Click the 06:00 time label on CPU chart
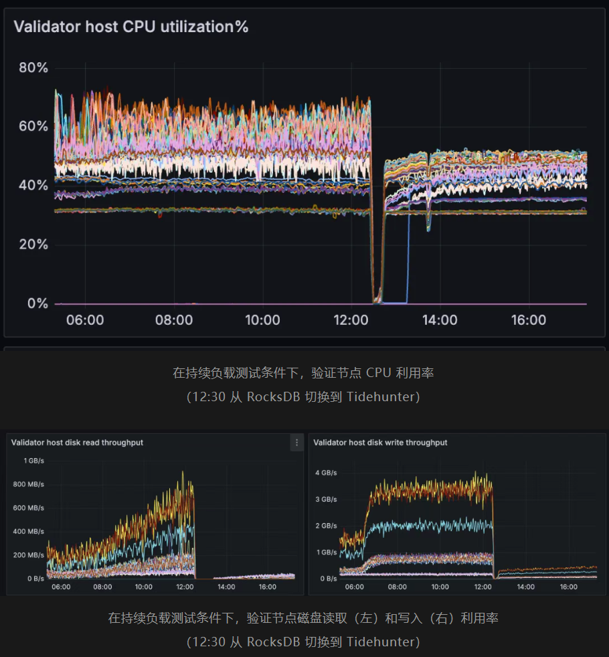This screenshot has width=609, height=657. [x=85, y=320]
